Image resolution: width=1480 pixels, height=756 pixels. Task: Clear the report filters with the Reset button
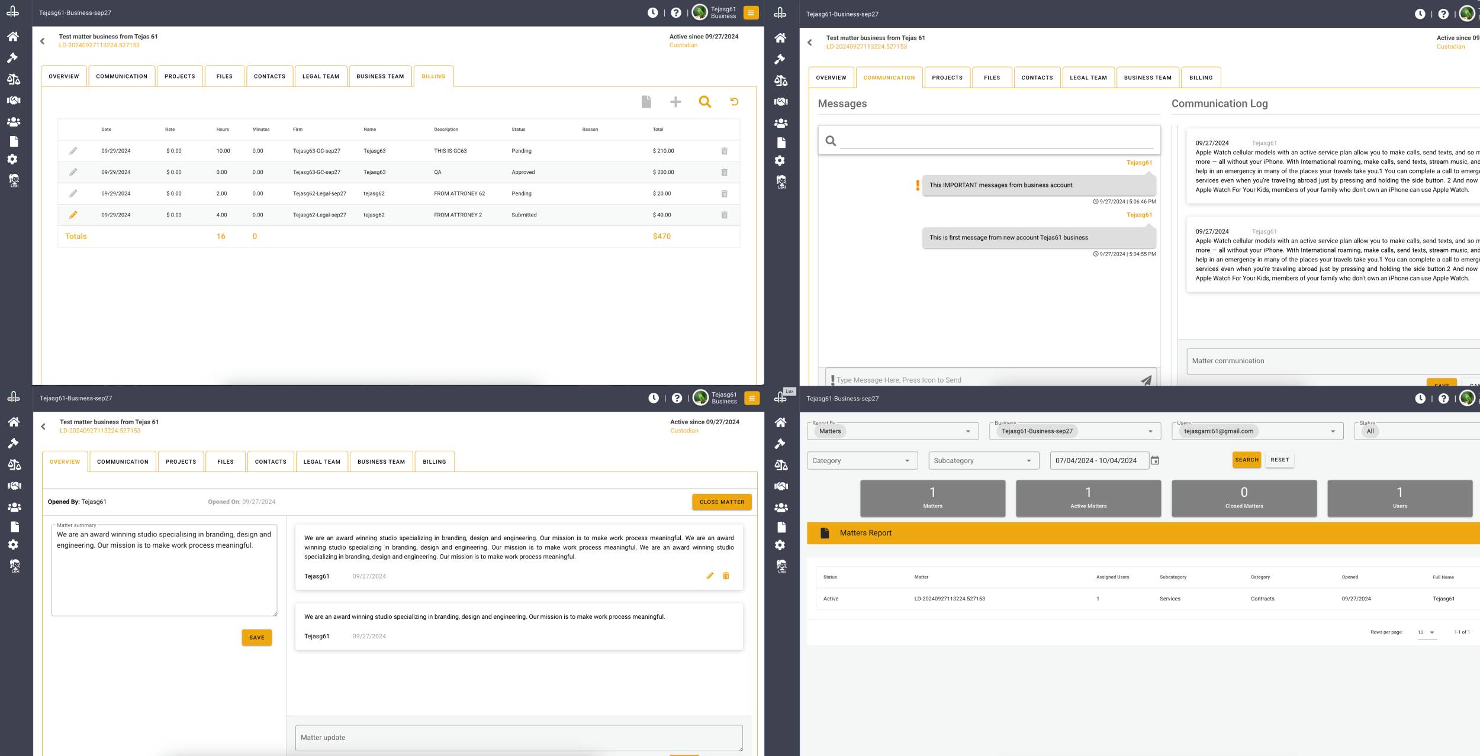(1279, 460)
